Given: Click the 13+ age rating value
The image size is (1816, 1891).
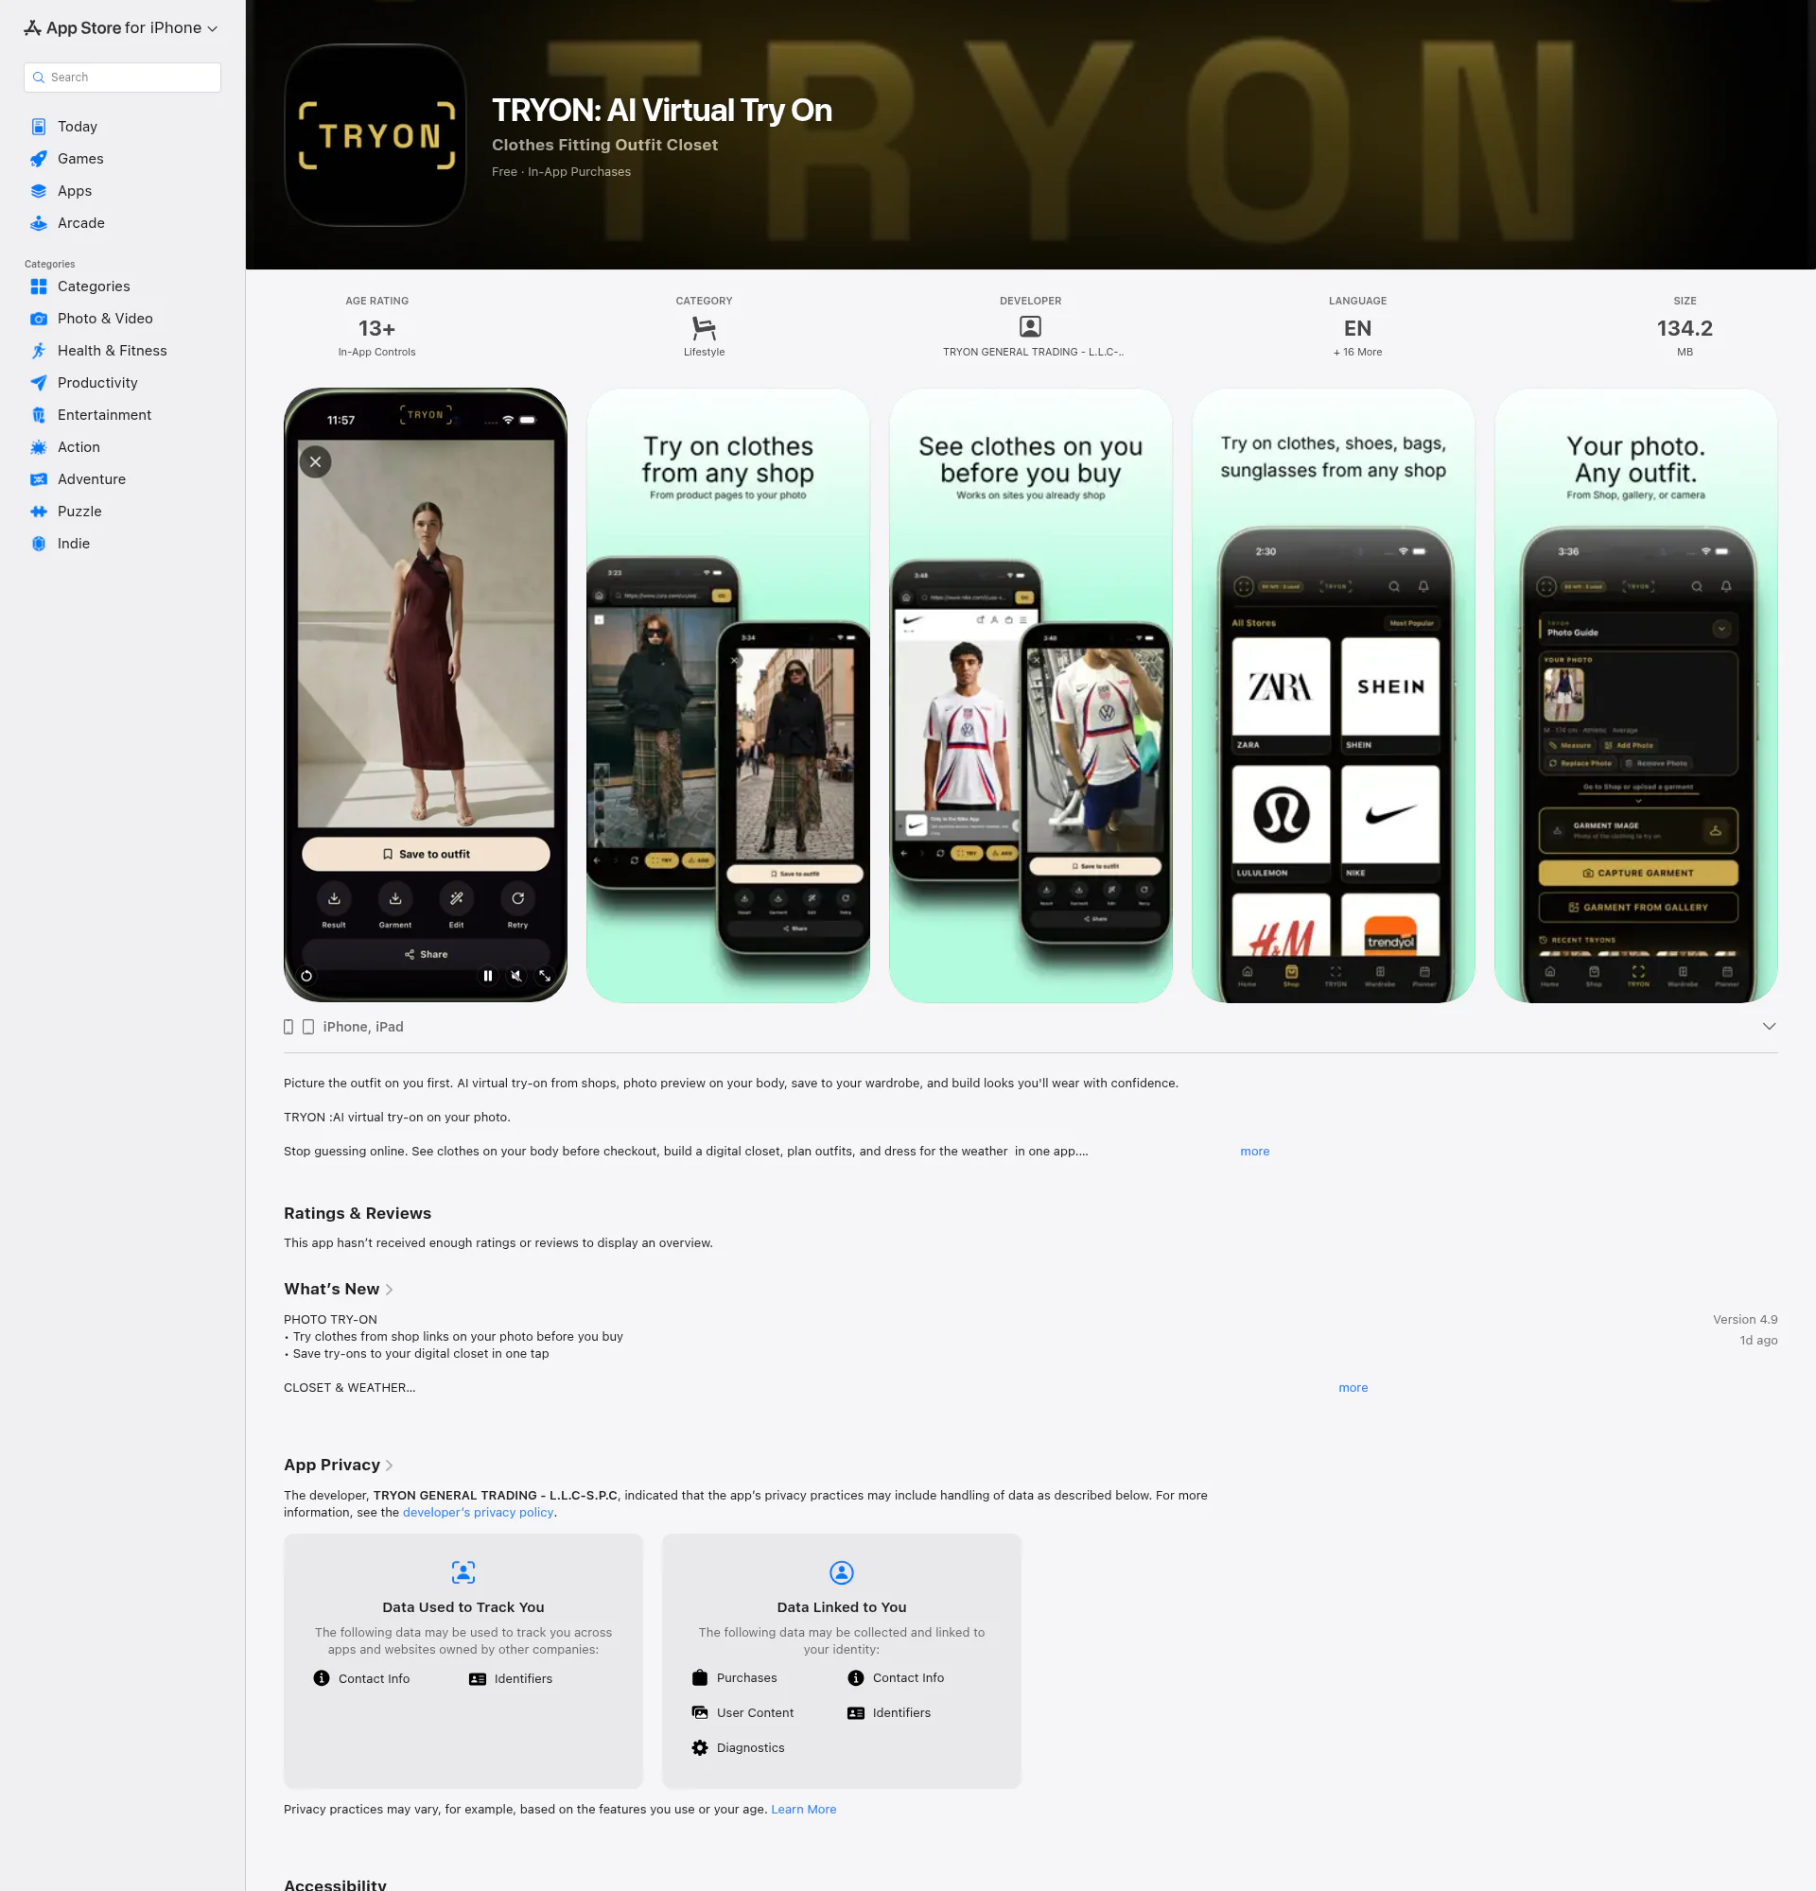Looking at the screenshot, I should coord(376,328).
